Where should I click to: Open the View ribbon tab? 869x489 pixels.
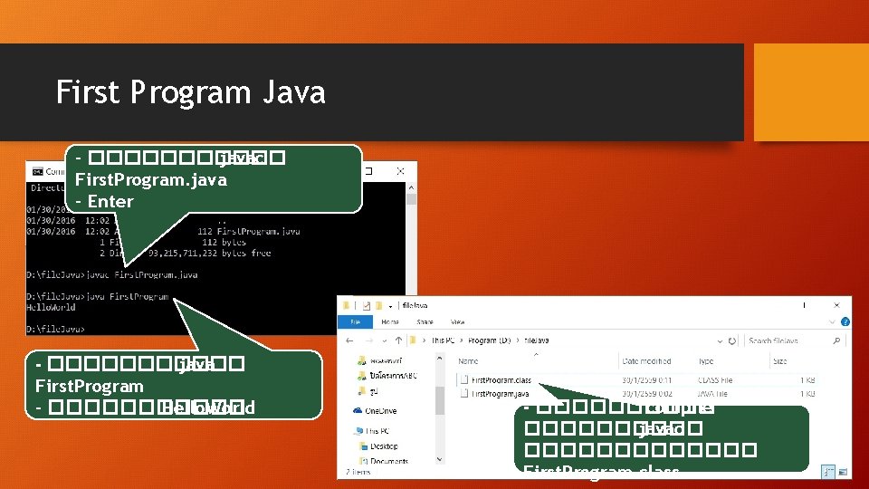458,322
